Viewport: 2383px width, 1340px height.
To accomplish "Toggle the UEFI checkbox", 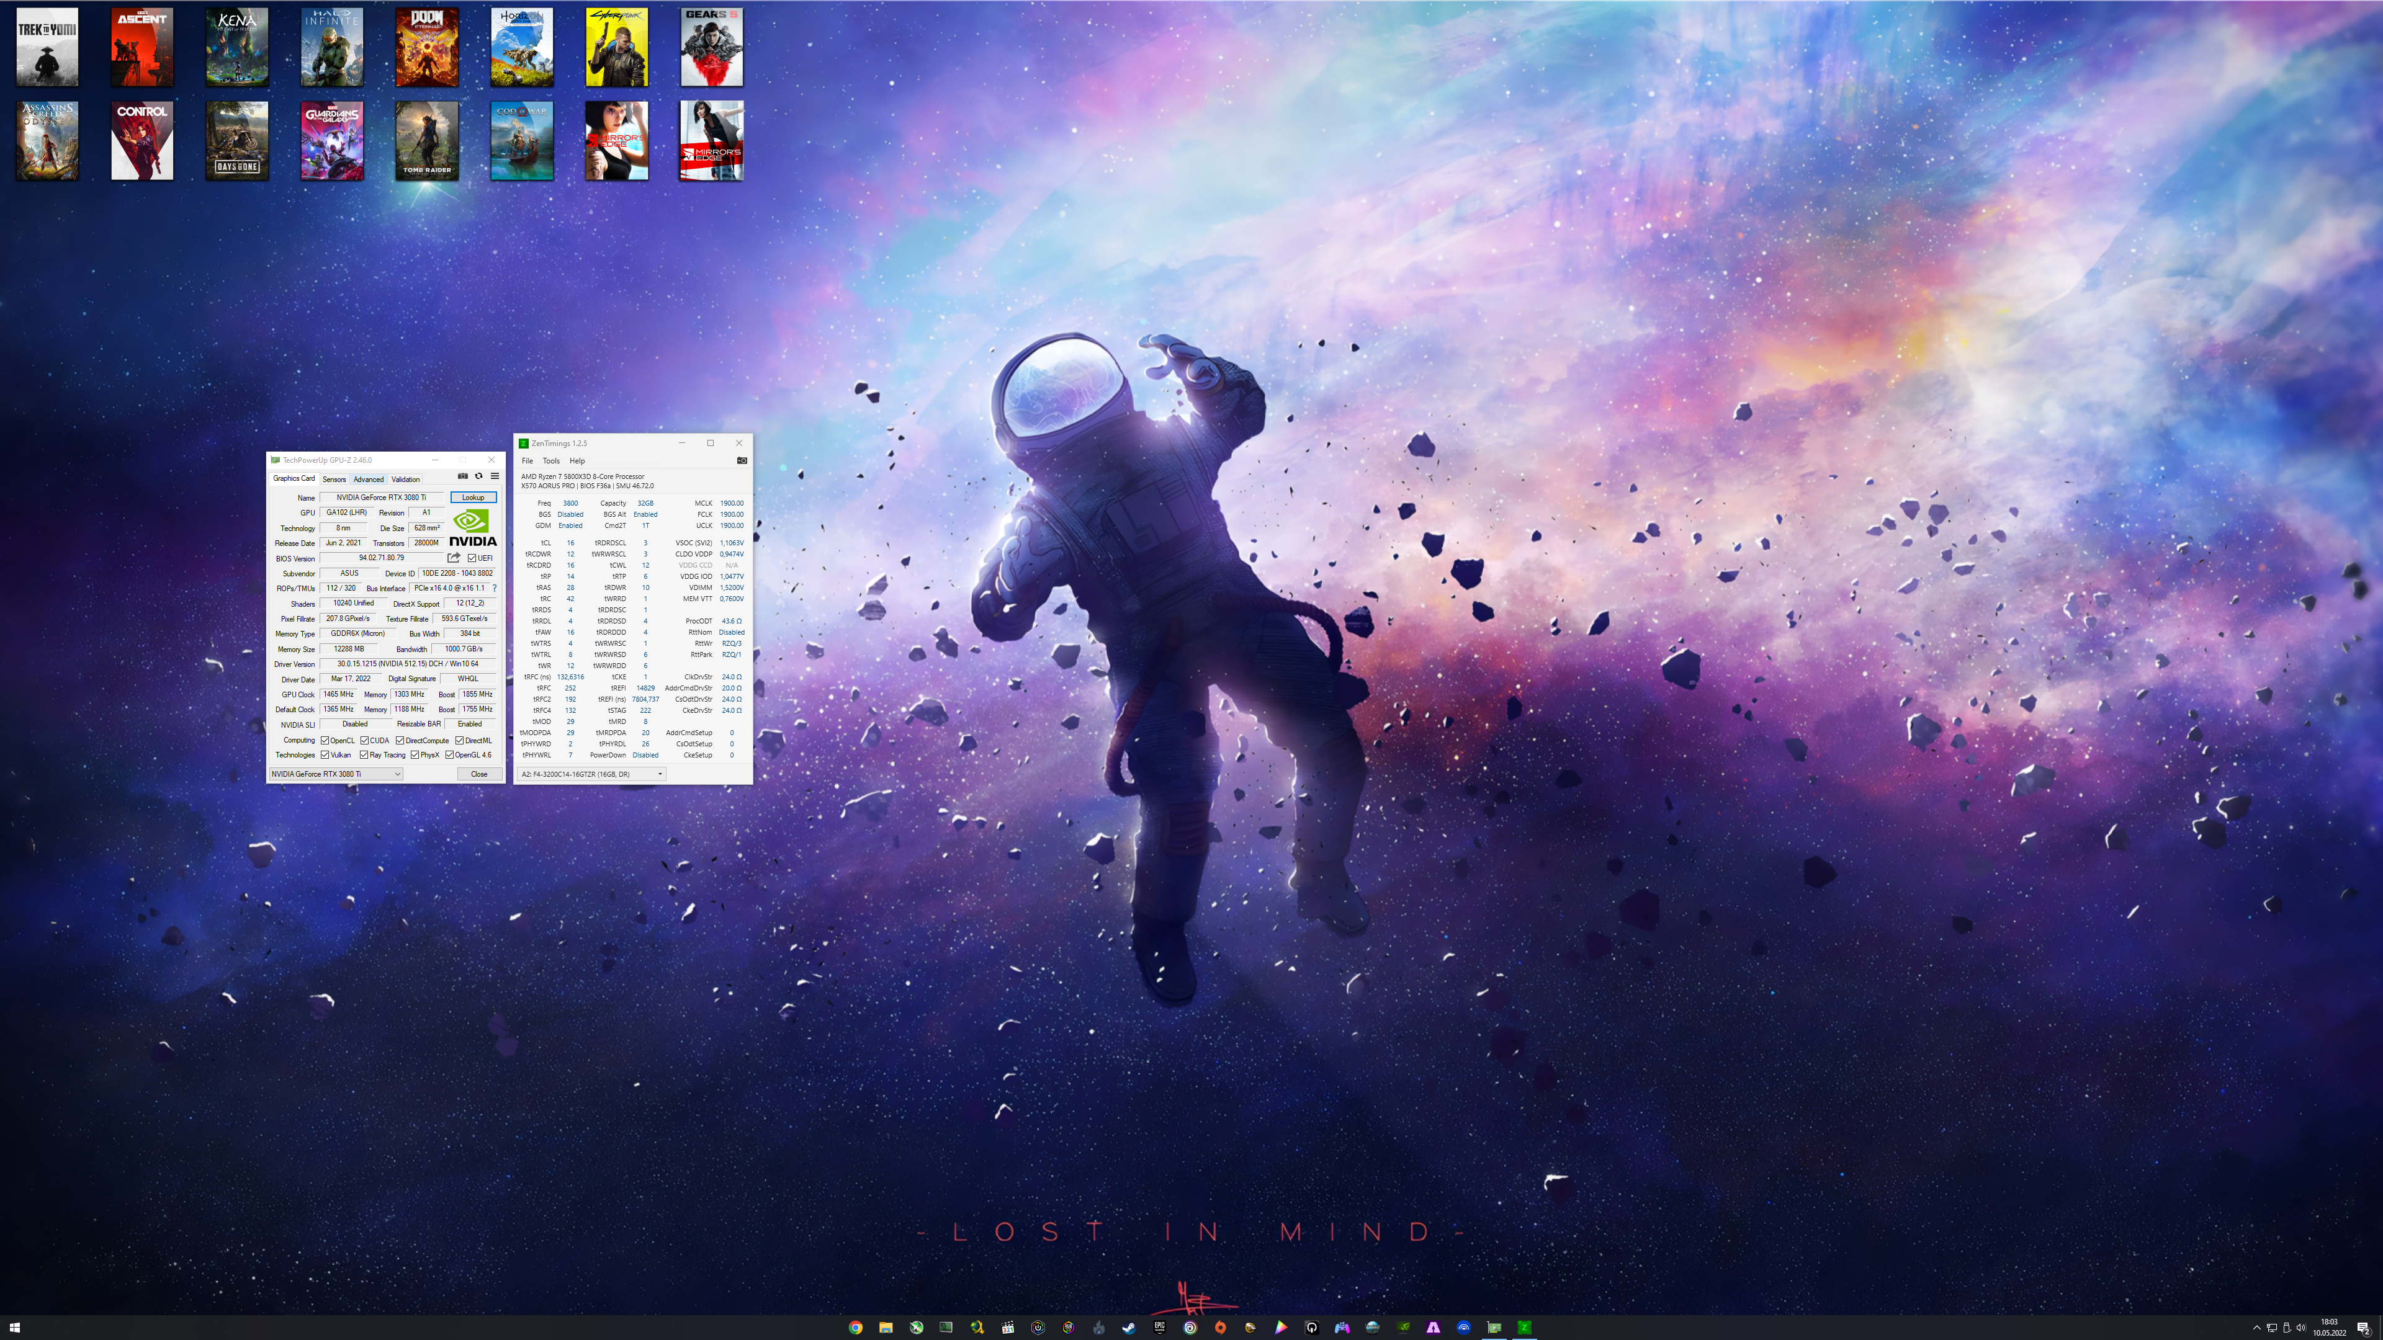I will (473, 558).
